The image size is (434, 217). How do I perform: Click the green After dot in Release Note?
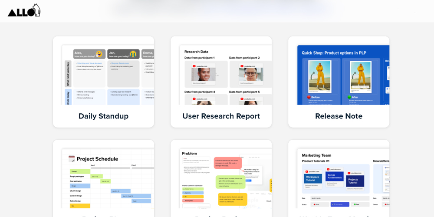click(349, 97)
